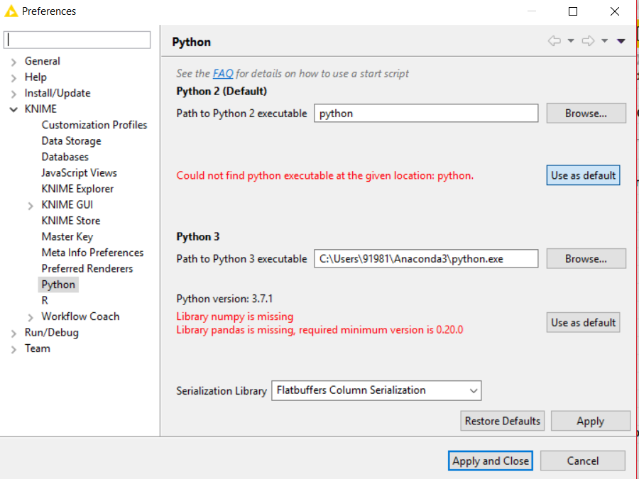Open the FAQ link
This screenshot has width=639, height=479.
(x=222, y=73)
